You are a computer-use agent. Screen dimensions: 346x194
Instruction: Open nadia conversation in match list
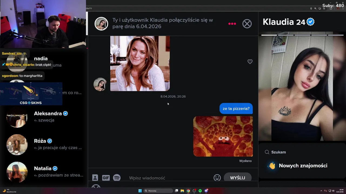(x=44, y=62)
